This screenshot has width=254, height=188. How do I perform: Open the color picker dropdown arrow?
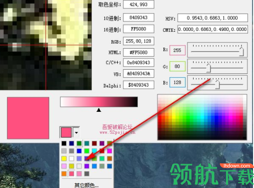click(x=76, y=132)
